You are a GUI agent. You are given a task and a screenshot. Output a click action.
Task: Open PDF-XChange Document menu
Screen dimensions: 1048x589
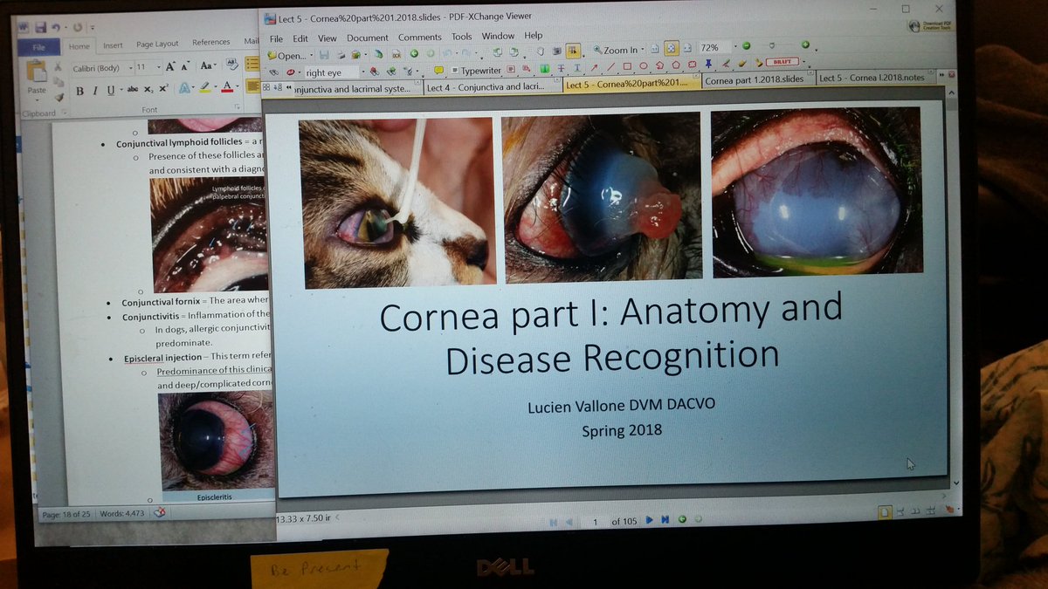(x=368, y=38)
